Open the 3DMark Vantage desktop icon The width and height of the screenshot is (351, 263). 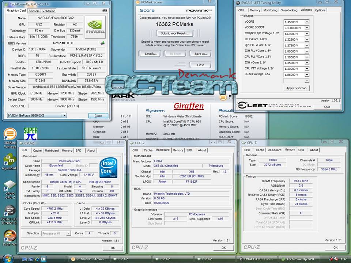click(10, 138)
